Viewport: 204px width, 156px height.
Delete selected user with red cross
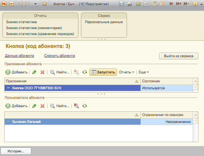point(42,106)
